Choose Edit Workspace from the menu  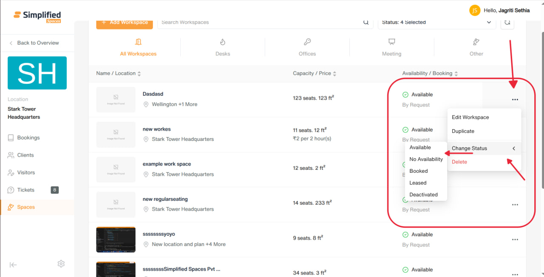(x=470, y=117)
